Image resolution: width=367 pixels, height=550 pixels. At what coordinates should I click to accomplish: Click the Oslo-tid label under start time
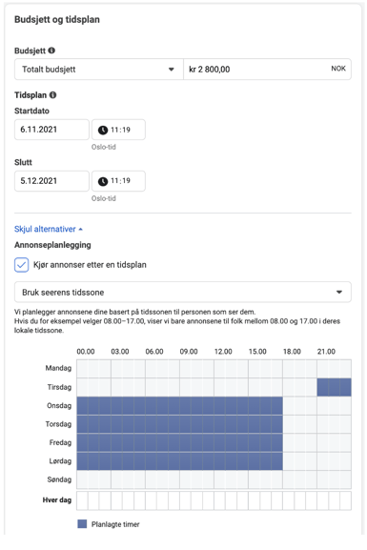pyautogui.click(x=104, y=147)
